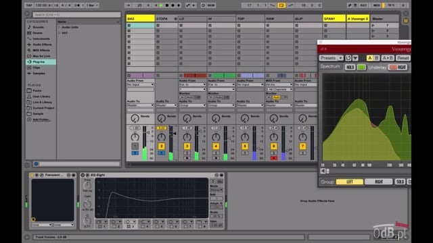Viewport: 433px width, 243px height.
Task: Select the Master track header
Action: pos(384,18)
